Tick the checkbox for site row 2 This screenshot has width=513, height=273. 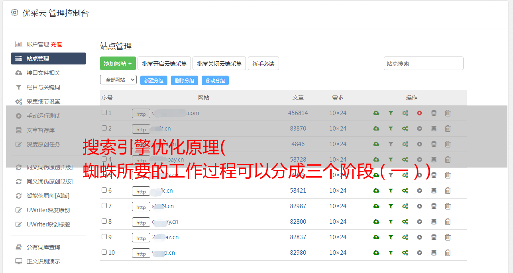104,128
